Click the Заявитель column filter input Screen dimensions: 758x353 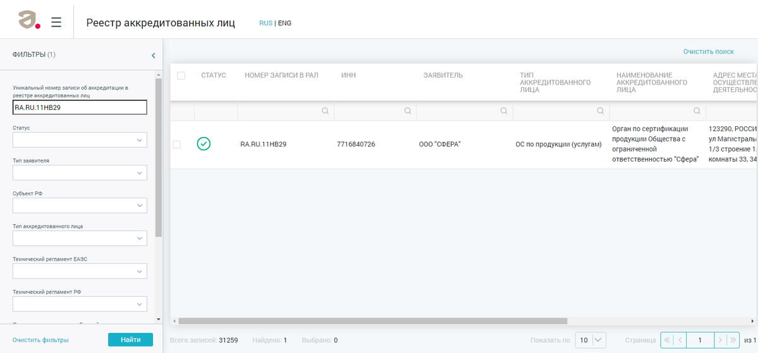coord(464,111)
